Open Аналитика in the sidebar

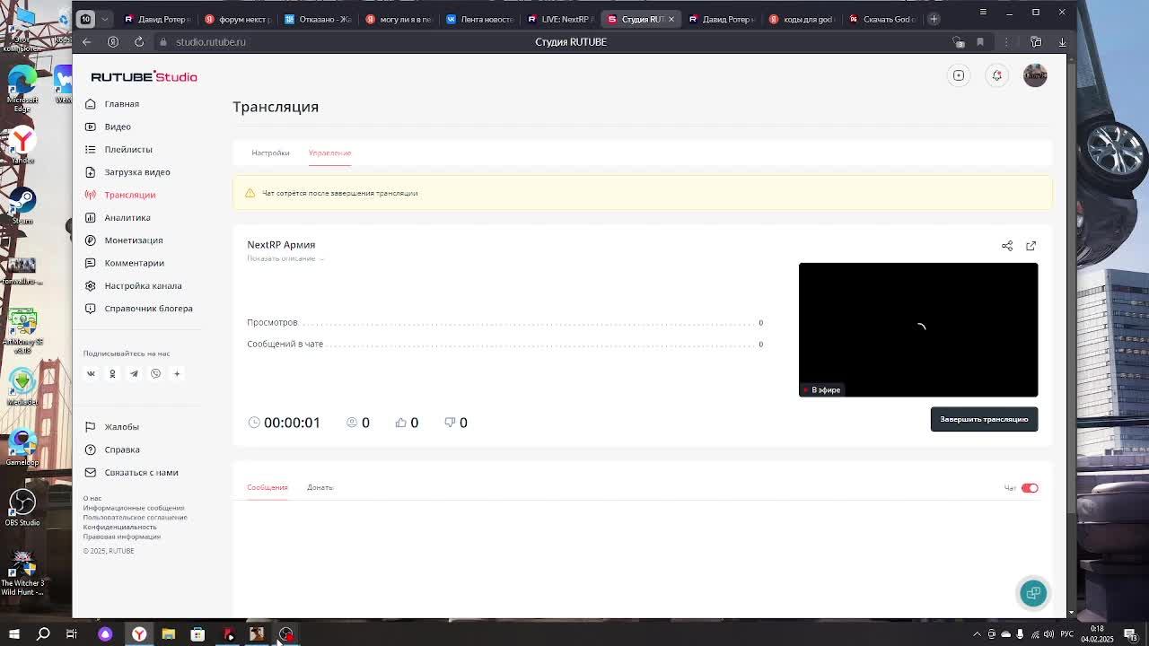click(127, 218)
